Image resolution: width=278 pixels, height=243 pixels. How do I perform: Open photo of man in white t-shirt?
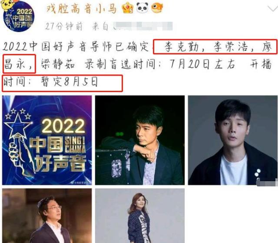point(233,140)
